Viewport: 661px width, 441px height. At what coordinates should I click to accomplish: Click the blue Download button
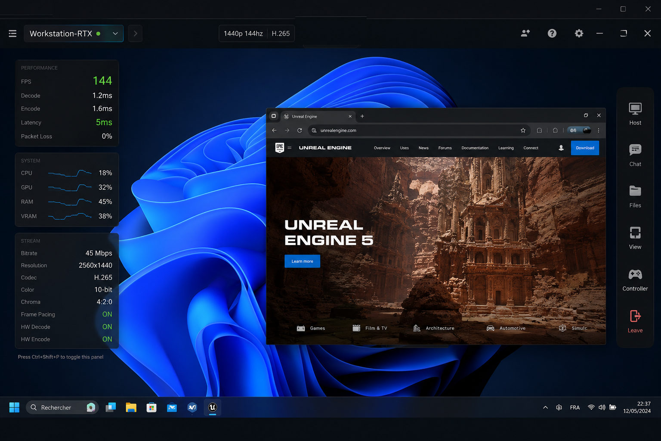pyautogui.click(x=585, y=148)
